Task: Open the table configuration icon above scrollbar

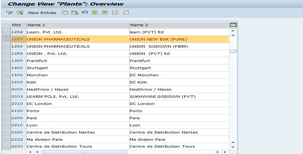Action: click(233, 25)
